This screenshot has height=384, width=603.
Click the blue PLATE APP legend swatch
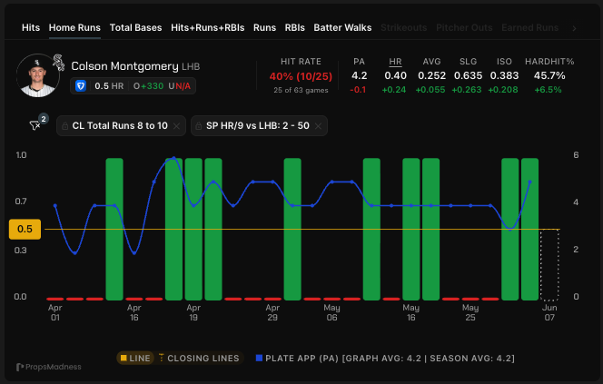[259, 358]
